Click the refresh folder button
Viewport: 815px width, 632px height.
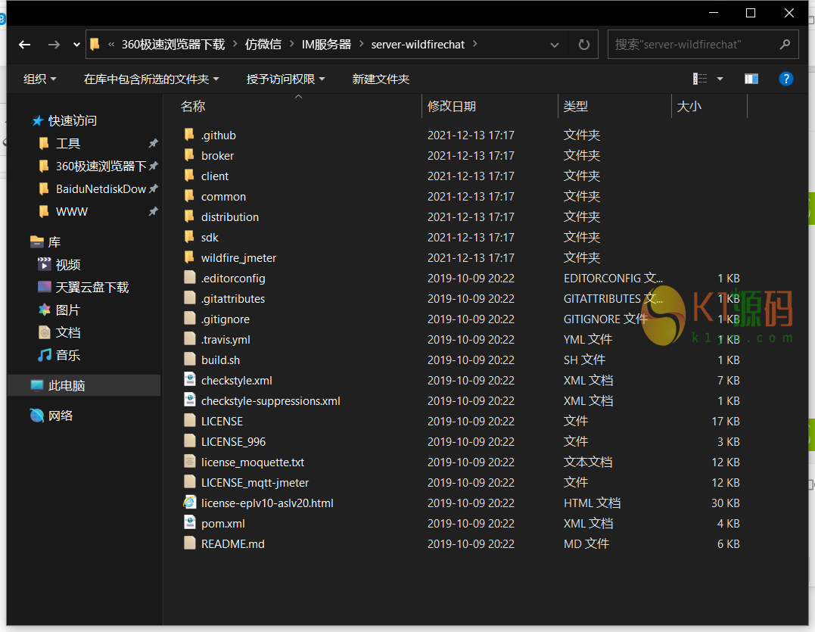583,45
